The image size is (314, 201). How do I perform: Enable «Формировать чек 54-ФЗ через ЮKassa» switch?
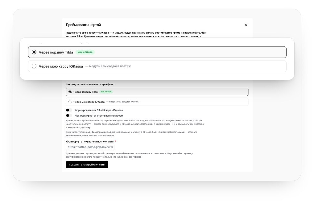[x=69, y=110]
